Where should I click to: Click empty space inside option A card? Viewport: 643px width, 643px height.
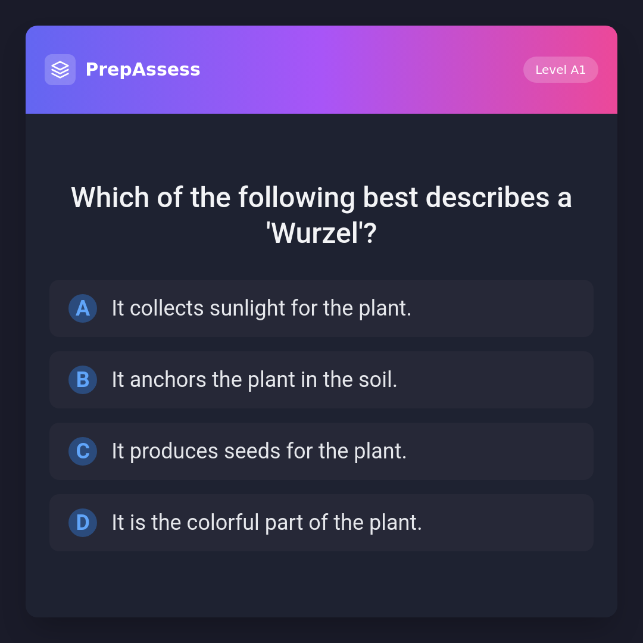(x=506, y=308)
